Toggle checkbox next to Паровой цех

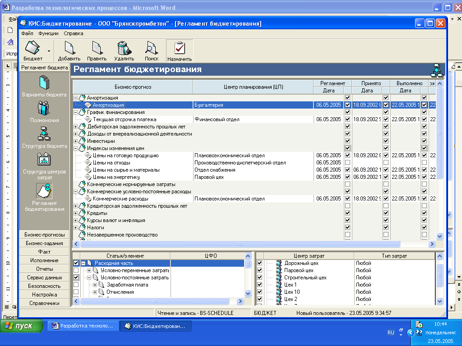[x=259, y=270]
